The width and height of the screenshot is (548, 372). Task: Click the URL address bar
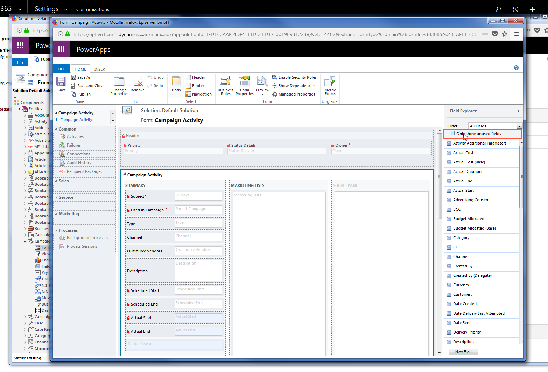click(x=275, y=34)
